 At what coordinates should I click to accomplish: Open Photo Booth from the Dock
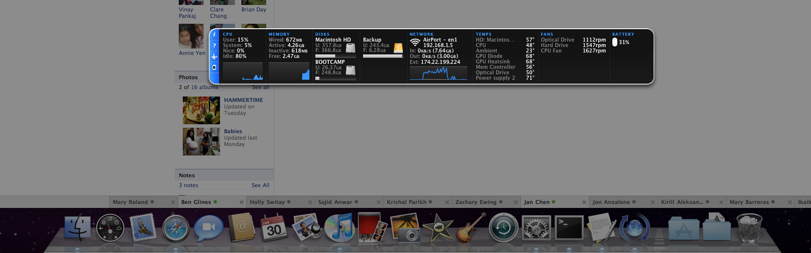coord(372,228)
